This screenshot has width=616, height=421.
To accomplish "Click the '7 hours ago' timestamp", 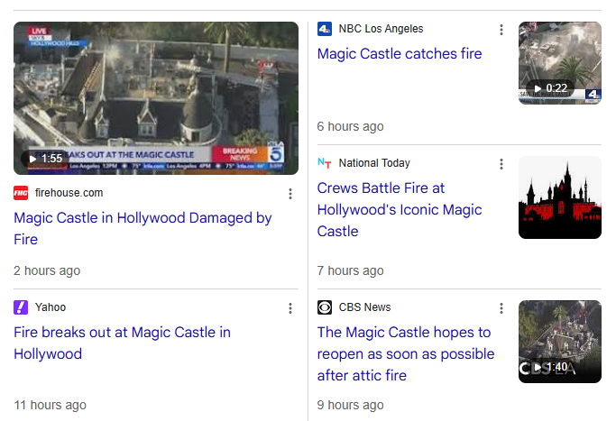I will click(x=351, y=271).
